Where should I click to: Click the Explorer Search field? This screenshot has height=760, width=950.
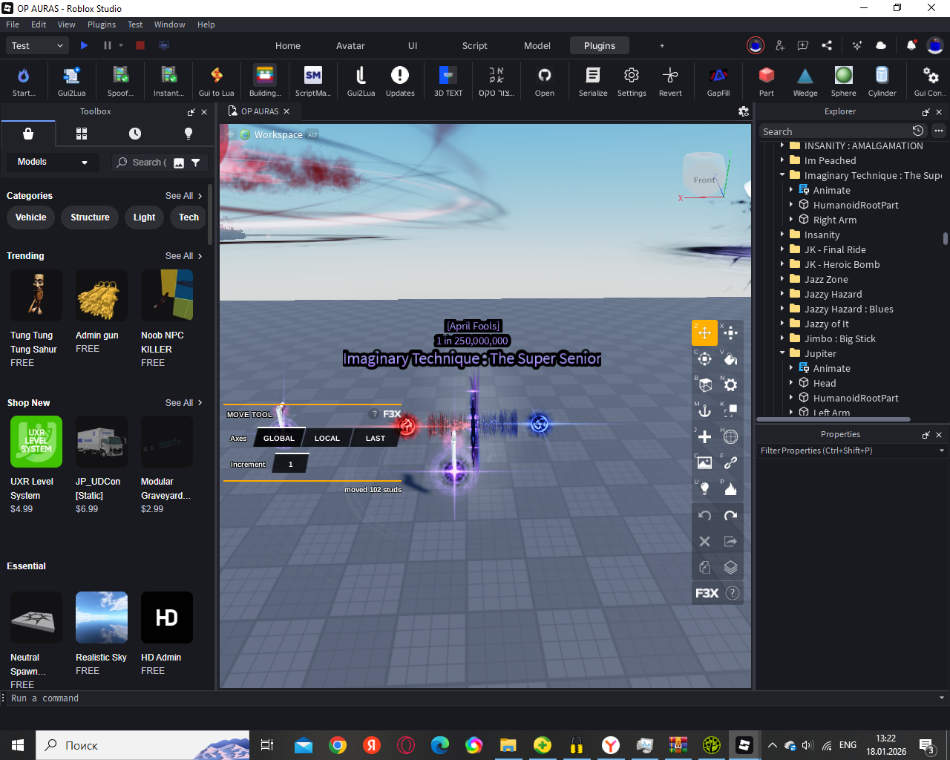pos(833,131)
